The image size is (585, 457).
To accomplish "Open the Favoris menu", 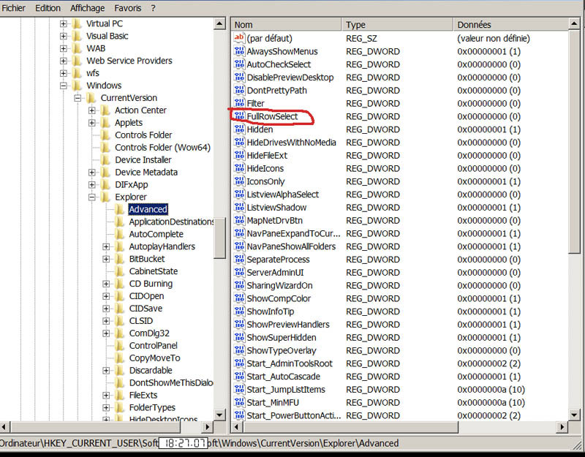I will (x=127, y=8).
